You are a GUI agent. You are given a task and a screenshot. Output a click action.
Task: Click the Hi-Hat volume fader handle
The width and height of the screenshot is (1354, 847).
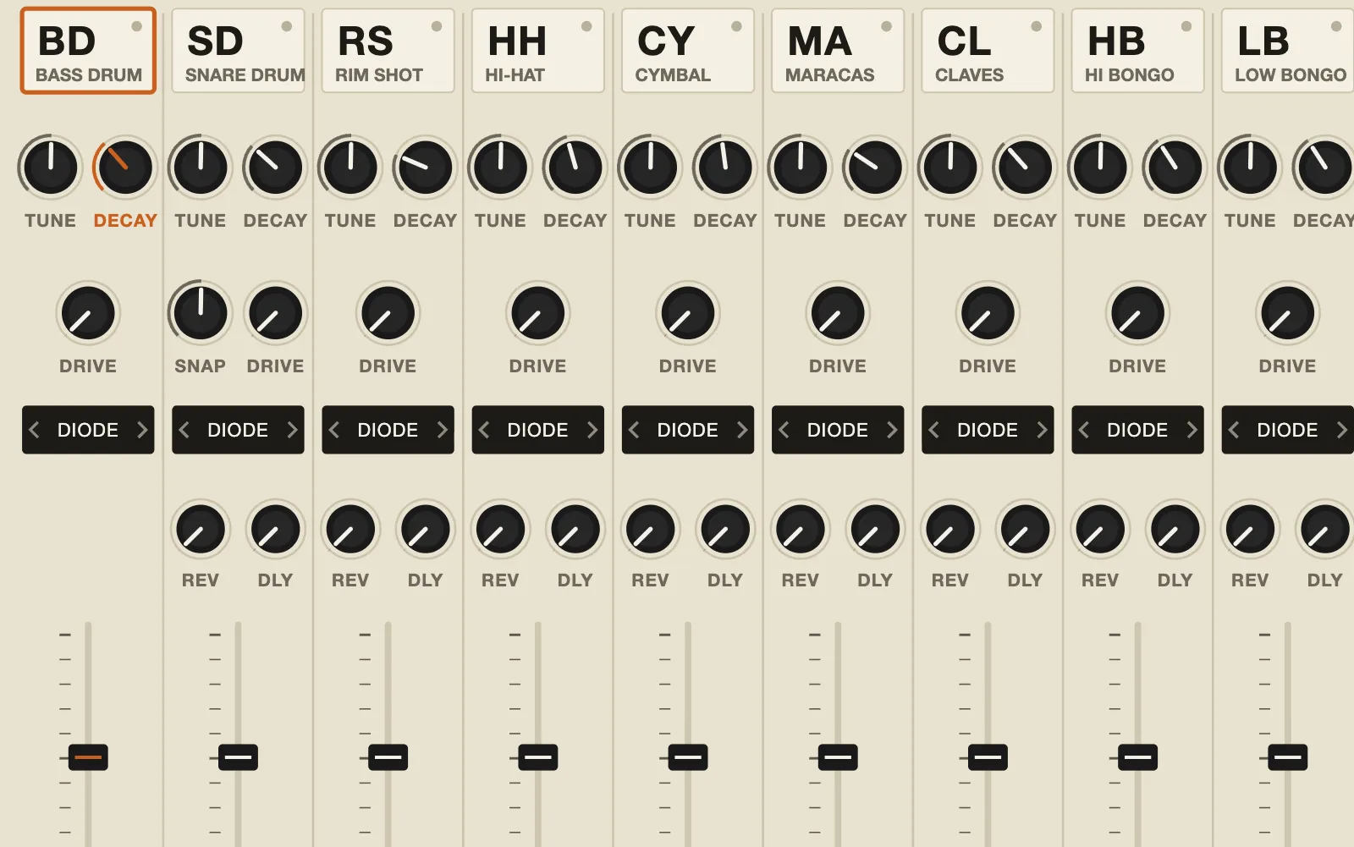538,757
